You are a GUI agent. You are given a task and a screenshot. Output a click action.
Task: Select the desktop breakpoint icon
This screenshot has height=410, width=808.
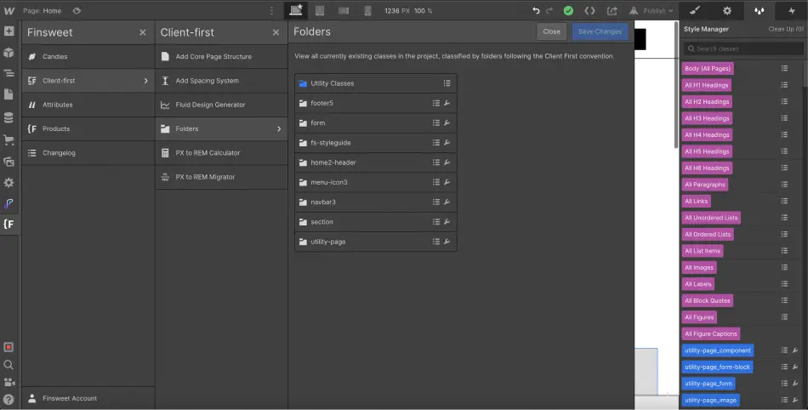pos(296,10)
